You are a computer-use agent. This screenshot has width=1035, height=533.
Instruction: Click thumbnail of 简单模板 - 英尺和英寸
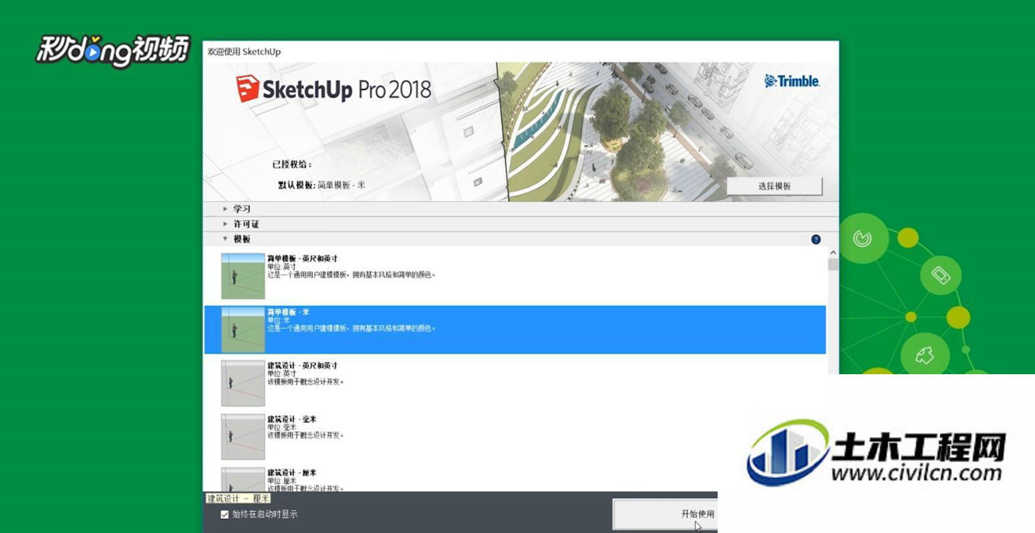coord(243,276)
